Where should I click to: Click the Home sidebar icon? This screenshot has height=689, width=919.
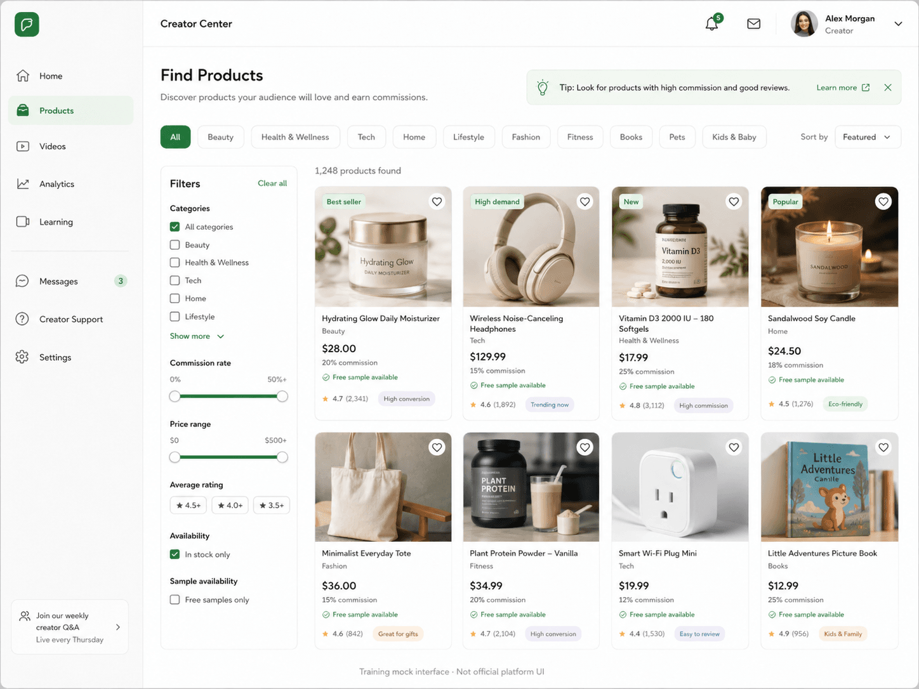click(x=23, y=75)
